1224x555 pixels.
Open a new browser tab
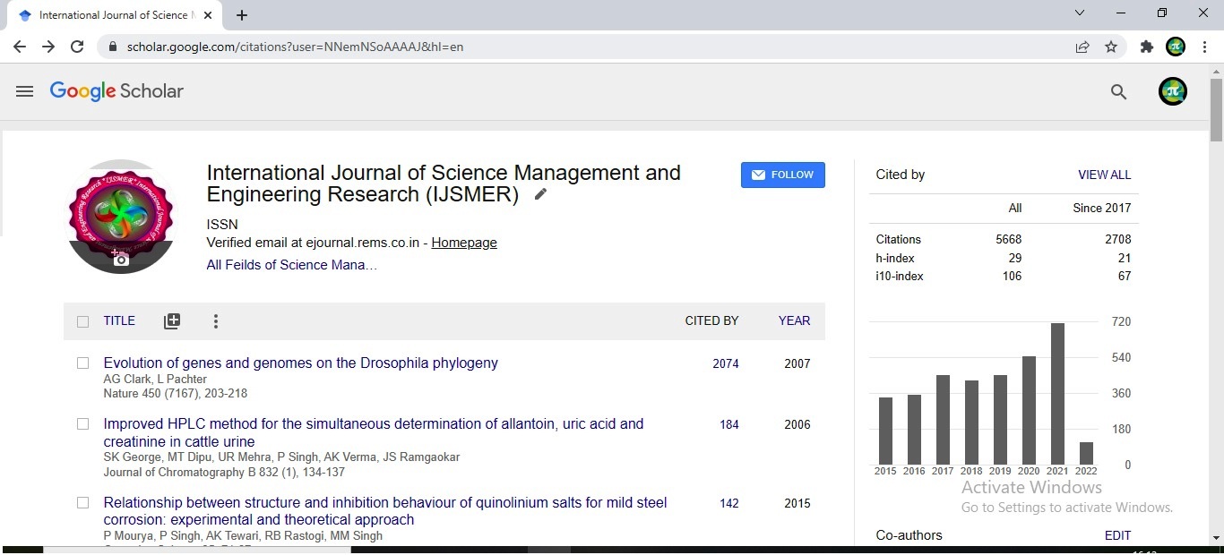[242, 15]
